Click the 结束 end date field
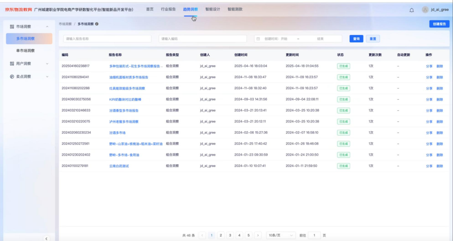453x241 pixels. coord(320,39)
